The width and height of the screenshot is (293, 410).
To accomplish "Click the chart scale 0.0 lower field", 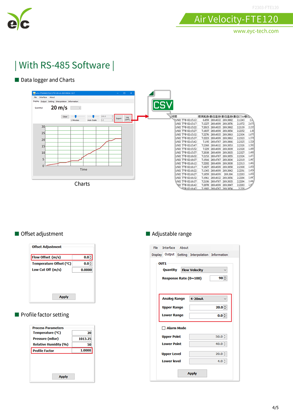I will pyautogui.click(x=107, y=120).
